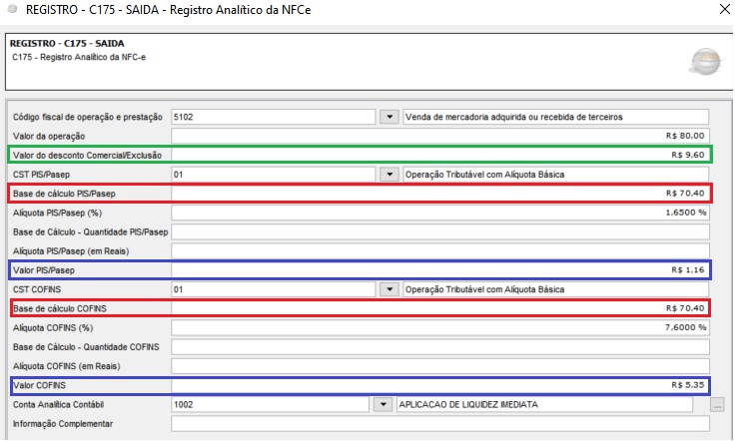736x441 pixels.
Task: Click the Valor da operação field R$ 80,00
Action: point(440,136)
